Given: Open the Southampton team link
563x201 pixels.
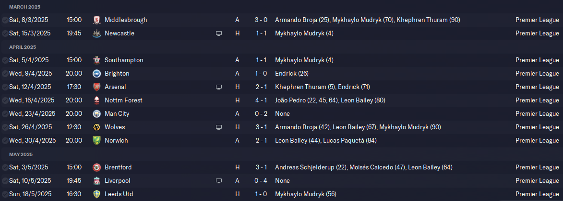Looking at the screenshot, I should coord(123,60).
